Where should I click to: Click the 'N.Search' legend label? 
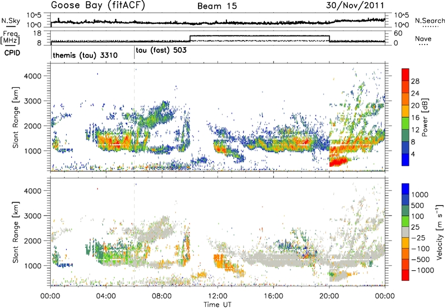[429, 21]
